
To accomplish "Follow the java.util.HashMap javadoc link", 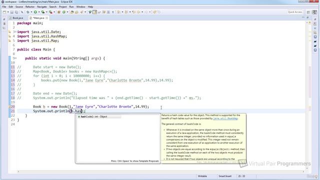I will click(x=225, y=118).
